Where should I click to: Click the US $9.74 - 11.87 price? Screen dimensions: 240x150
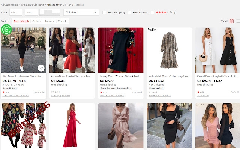pyautogui.click(x=209, y=81)
